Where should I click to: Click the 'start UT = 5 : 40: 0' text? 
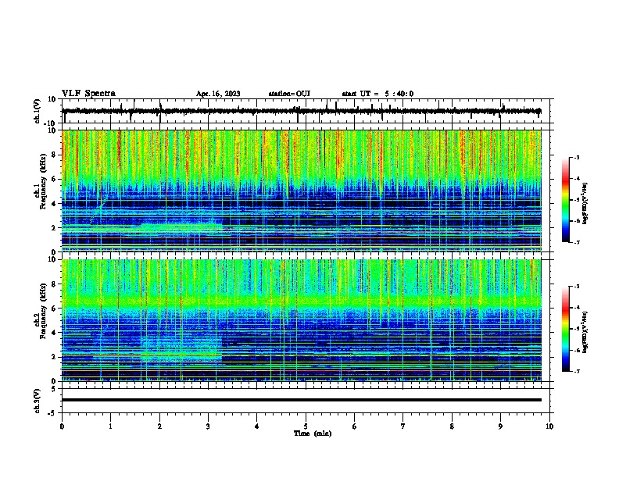pyautogui.click(x=377, y=94)
